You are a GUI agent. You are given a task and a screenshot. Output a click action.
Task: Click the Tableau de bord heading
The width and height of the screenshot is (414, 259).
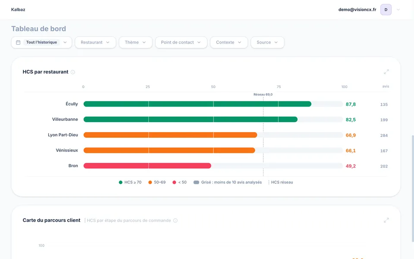[x=38, y=28]
